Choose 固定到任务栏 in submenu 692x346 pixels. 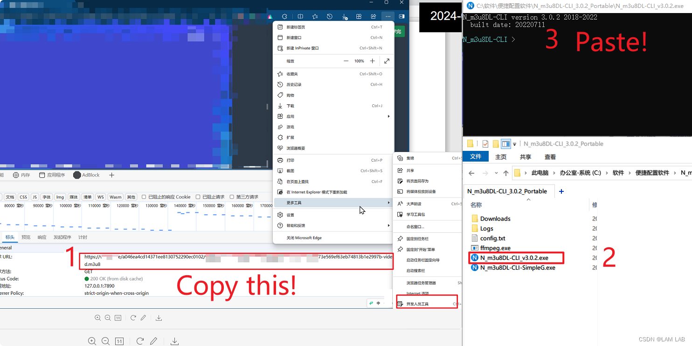(428, 239)
